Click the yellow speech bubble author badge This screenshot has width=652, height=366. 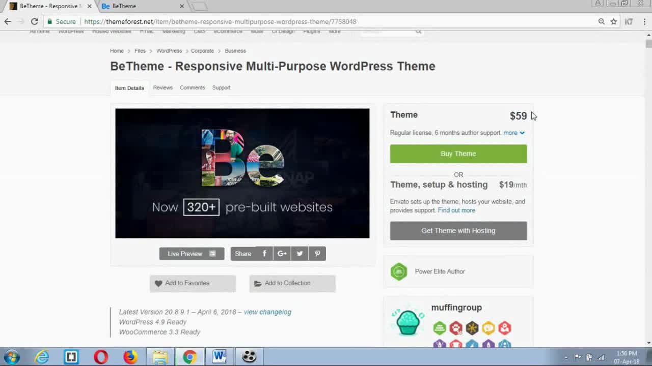(488, 328)
